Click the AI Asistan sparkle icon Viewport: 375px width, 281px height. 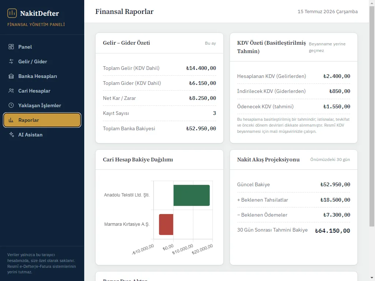pyautogui.click(x=11, y=135)
